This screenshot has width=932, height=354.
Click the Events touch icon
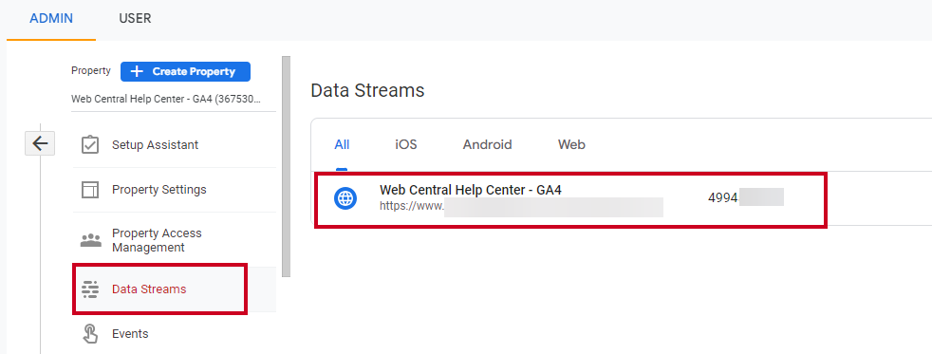90,333
